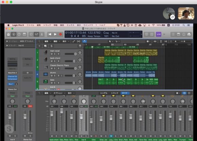This screenshot has height=141, width=197.
Task: Open the Wi-Fi status menu icon
Action: pyautogui.click(x=153, y=25)
